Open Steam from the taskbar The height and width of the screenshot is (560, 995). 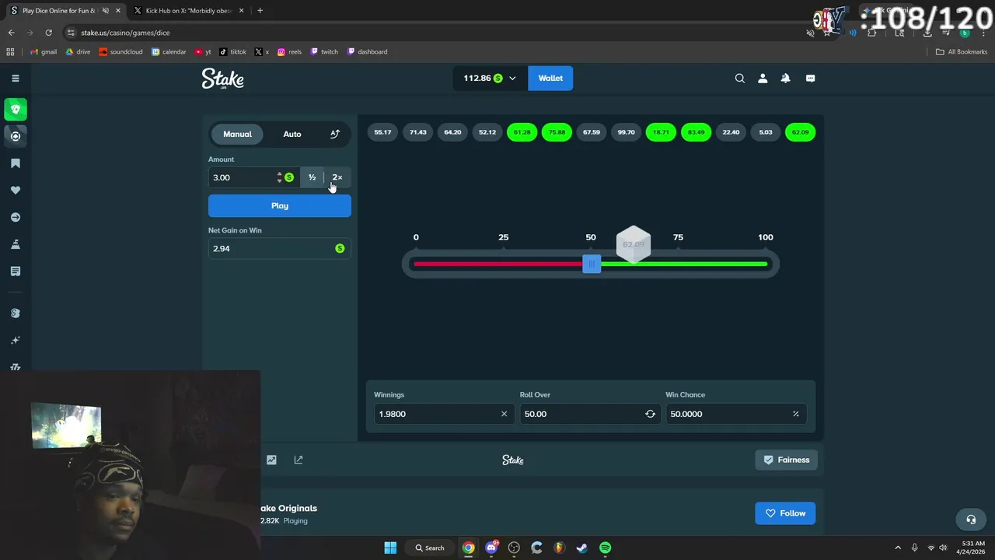coord(581,548)
